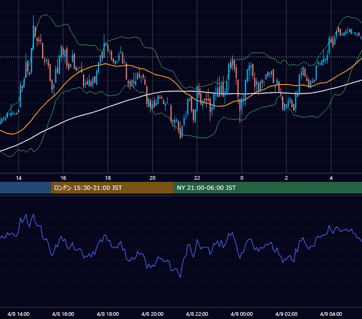The height and width of the screenshot is (319, 362).
Task: Click the 4/8 16:00 indicator axis label
Action: [63, 314]
